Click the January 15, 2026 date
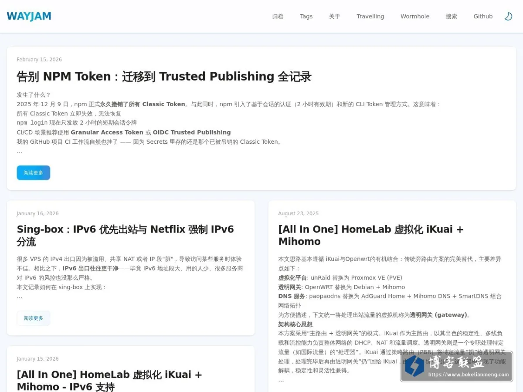The height and width of the screenshot is (392, 523). 37,359
